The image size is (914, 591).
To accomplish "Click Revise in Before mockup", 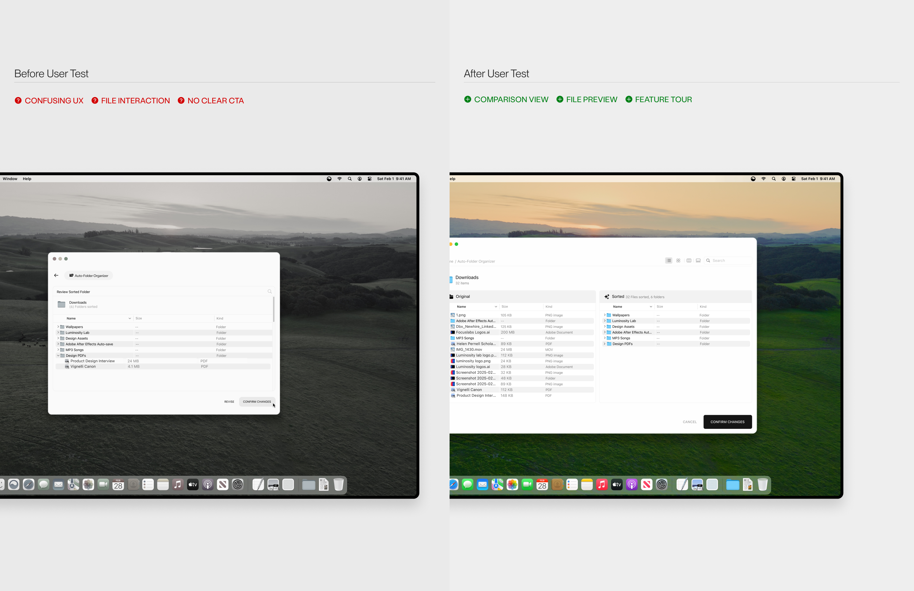I will pyautogui.click(x=229, y=402).
